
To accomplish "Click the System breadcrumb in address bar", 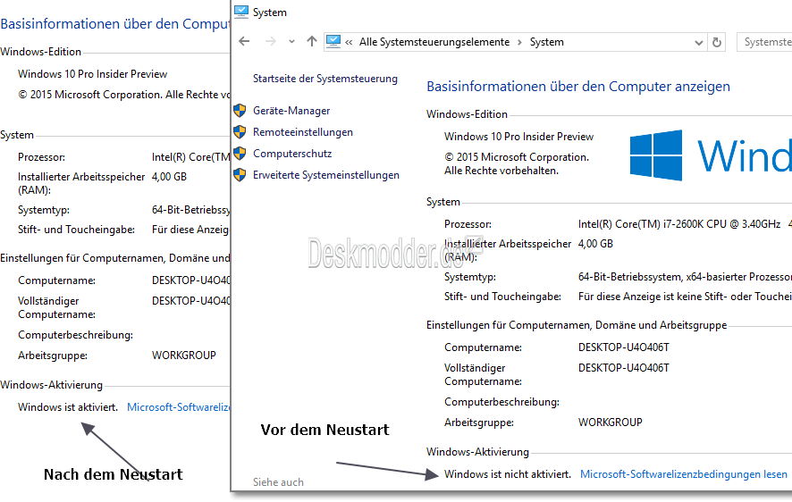I will [546, 42].
